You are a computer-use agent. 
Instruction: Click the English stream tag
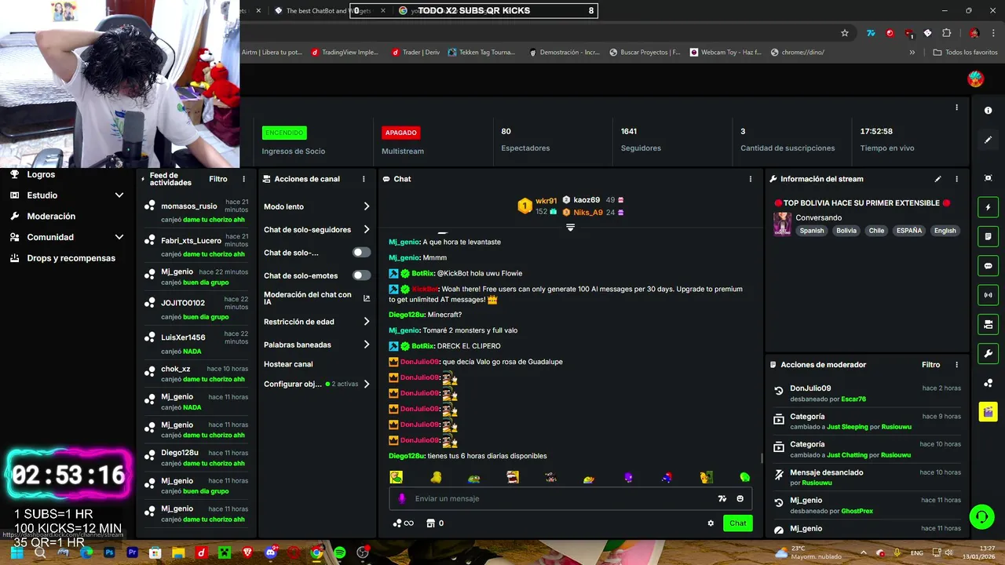(945, 231)
